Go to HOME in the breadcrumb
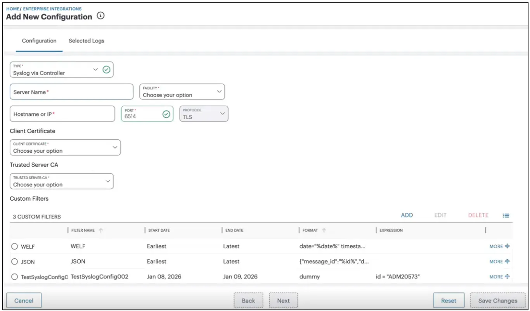The width and height of the screenshot is (530, 311). (13, 9)
